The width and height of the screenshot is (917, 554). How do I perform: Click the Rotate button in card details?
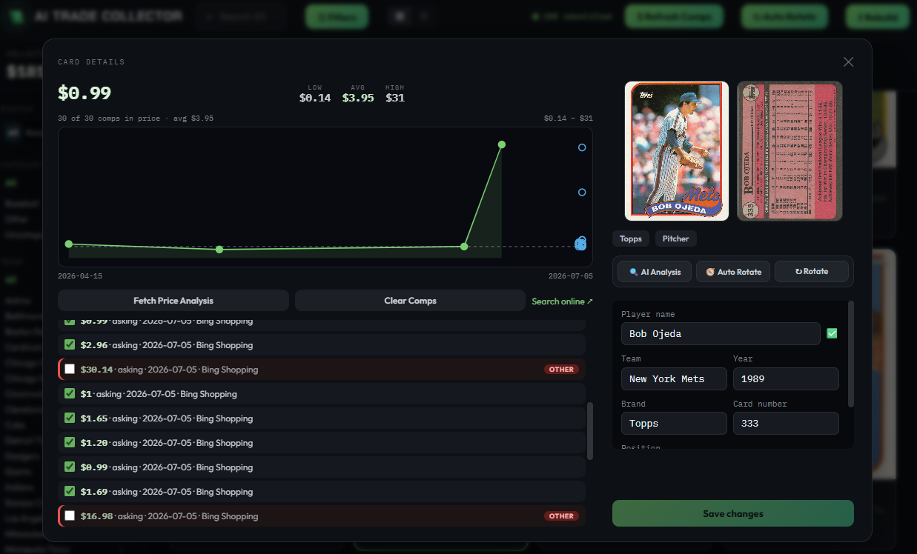(x=812, y=272)
